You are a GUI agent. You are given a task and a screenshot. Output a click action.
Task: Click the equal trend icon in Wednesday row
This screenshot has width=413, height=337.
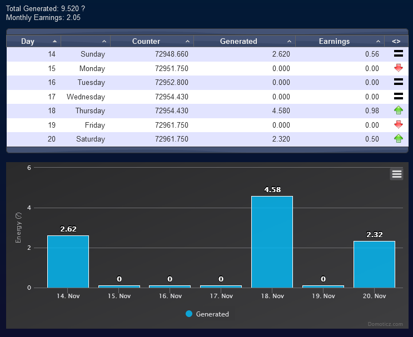[398, 96]
